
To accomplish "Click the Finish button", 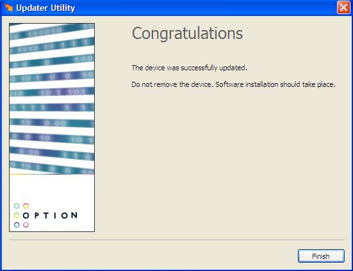I will coord(321,256).
